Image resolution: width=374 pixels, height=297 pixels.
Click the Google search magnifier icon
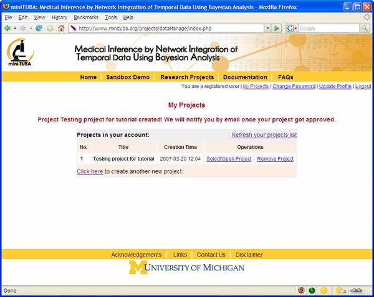[x=365, y=29]
